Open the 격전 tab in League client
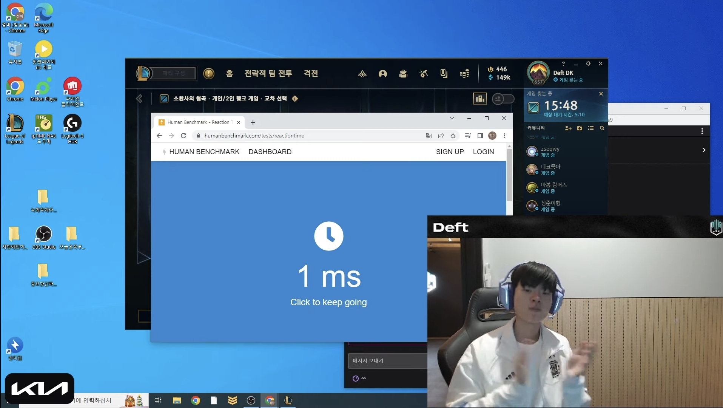This screenshot has height=408, width=723. 311,74
